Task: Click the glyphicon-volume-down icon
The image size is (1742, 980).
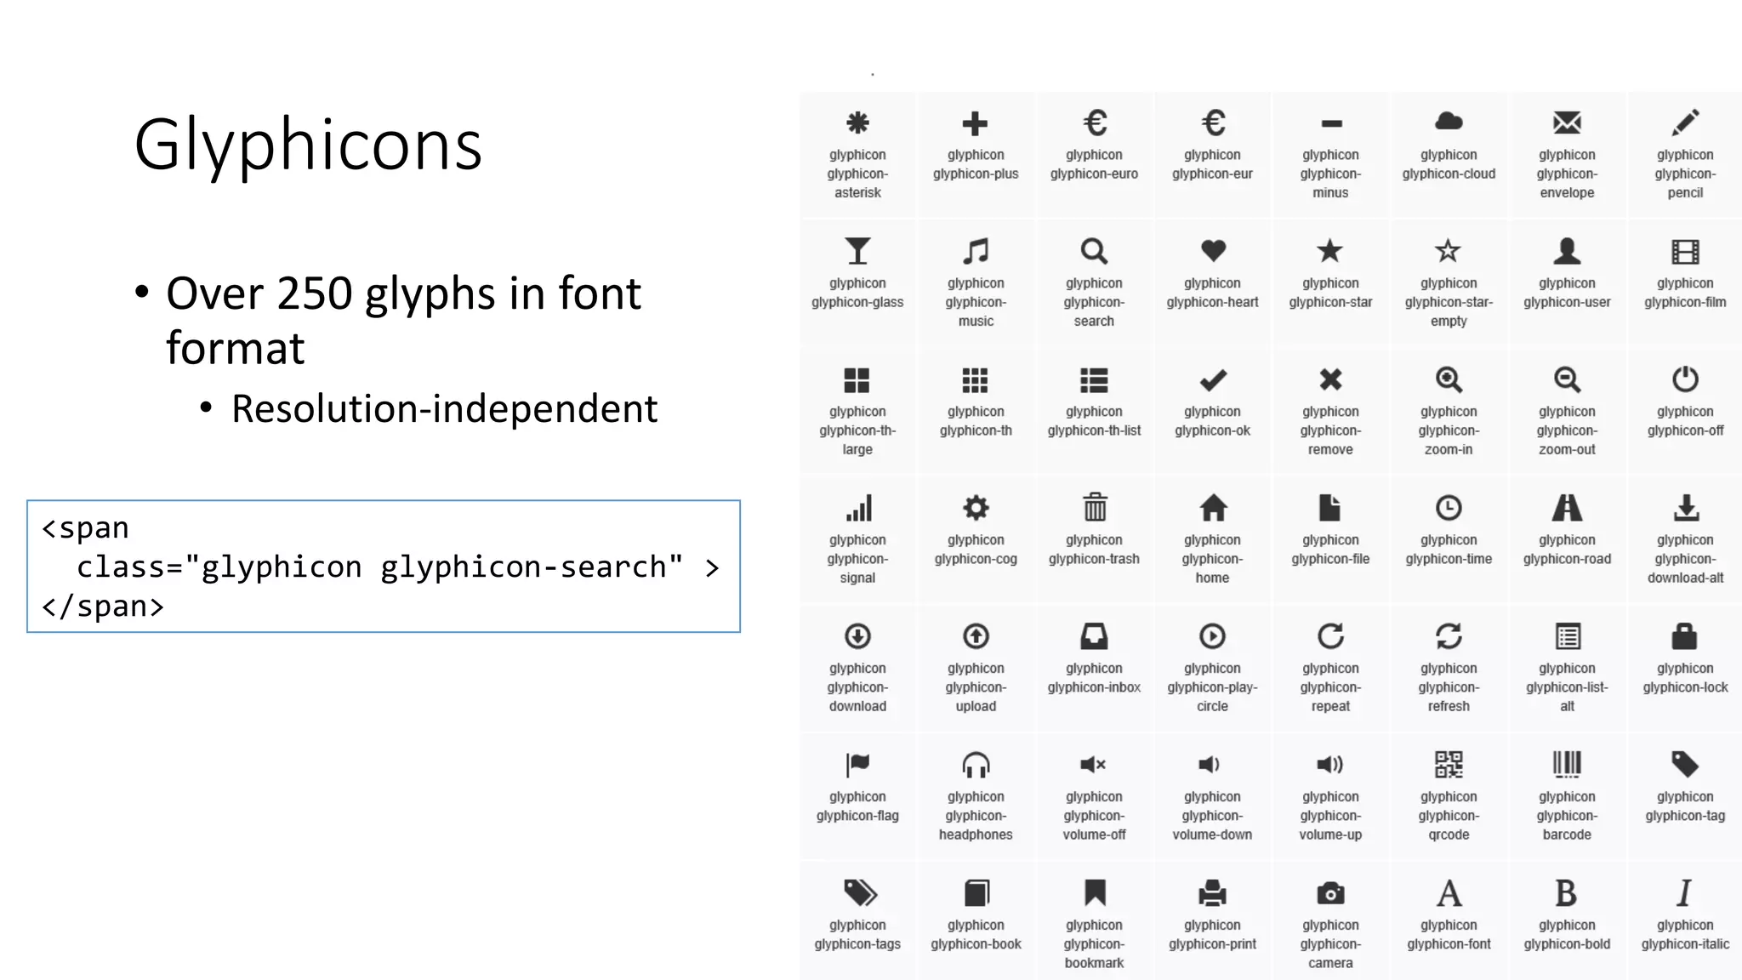Action: (1209, 765)
